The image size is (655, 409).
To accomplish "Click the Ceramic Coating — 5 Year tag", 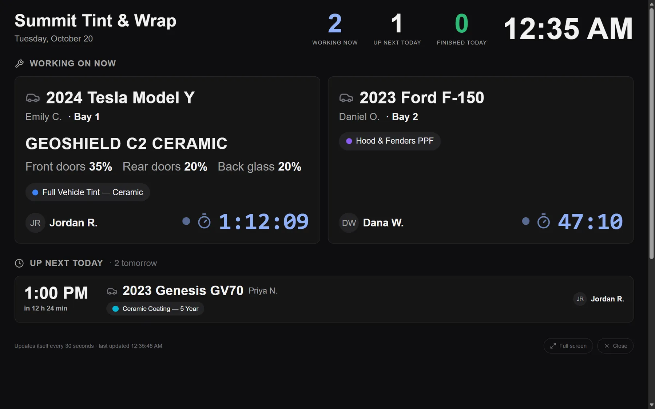I will click(155, 309).
